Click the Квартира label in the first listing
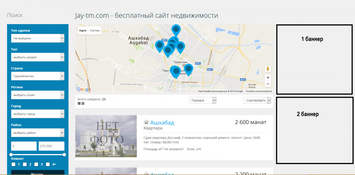The width and height of the screenshot is (355, 175). point(153,128)
